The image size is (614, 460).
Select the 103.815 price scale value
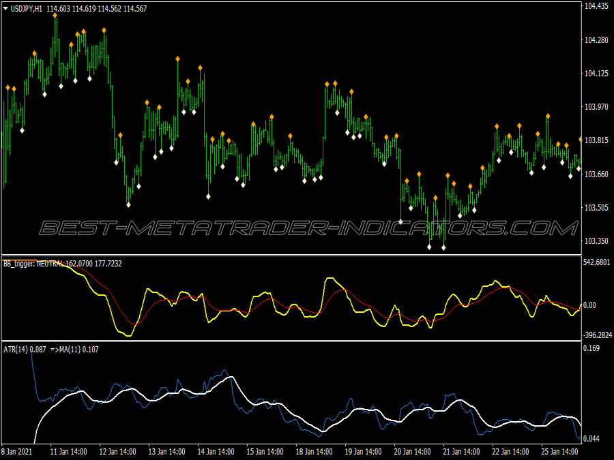pos(596,140)
